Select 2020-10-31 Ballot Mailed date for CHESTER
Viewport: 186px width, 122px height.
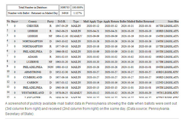(127, 26)
